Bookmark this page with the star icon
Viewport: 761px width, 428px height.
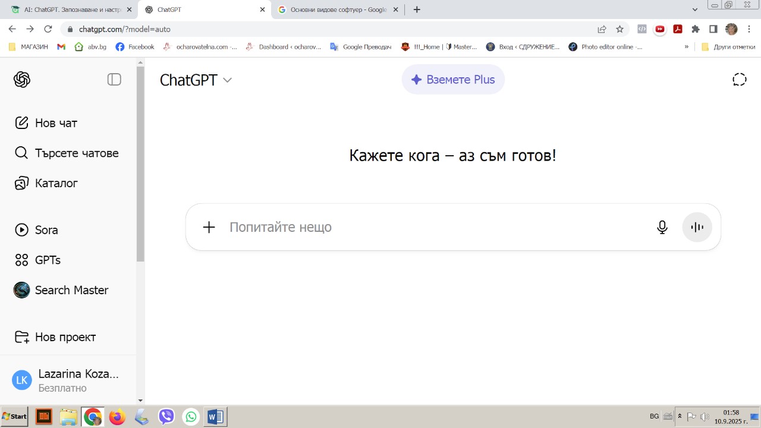(x=620, y=29)
